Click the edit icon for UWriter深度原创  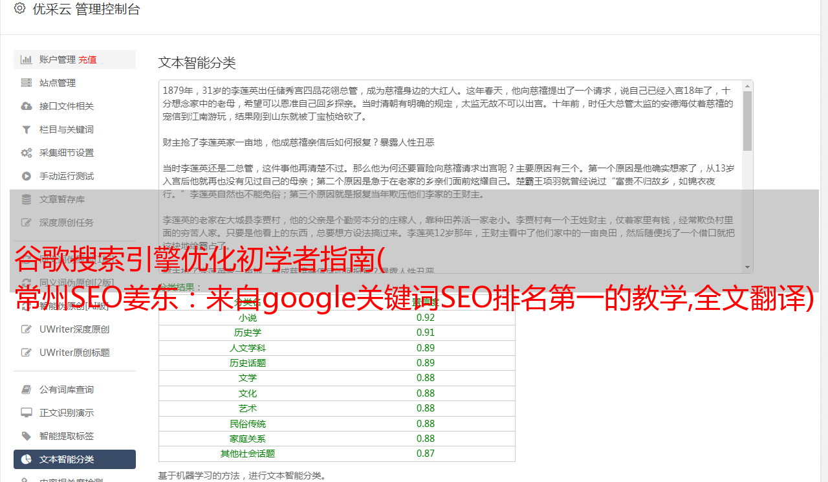26,329
